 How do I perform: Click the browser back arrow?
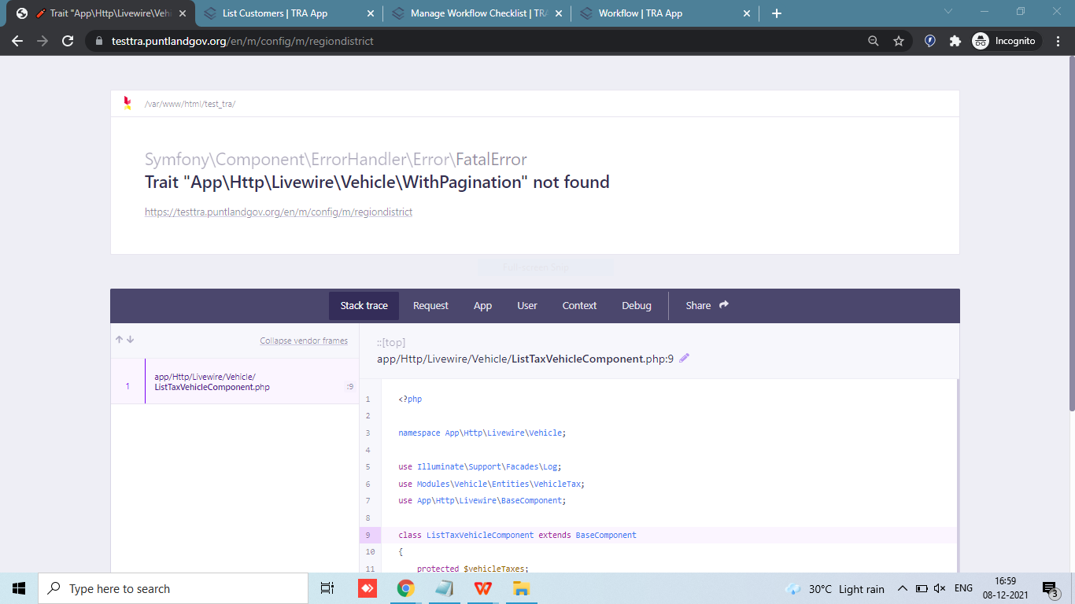[x=17, y=41]
